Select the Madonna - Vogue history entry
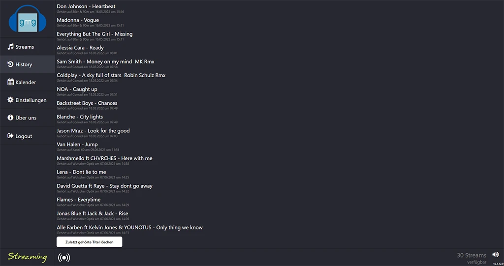 [x=78, y=20]
